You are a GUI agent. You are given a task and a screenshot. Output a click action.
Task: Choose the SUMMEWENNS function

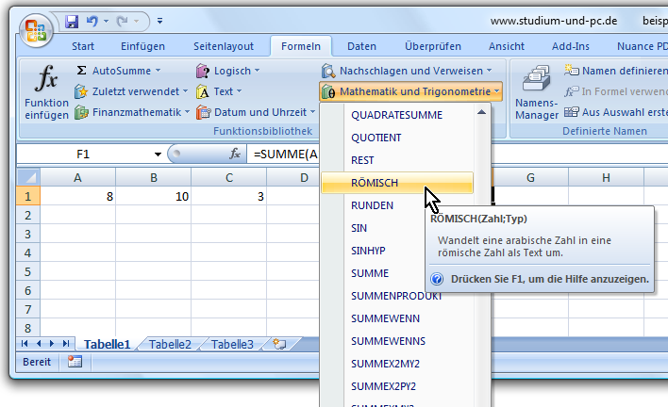tap(396, 341)
